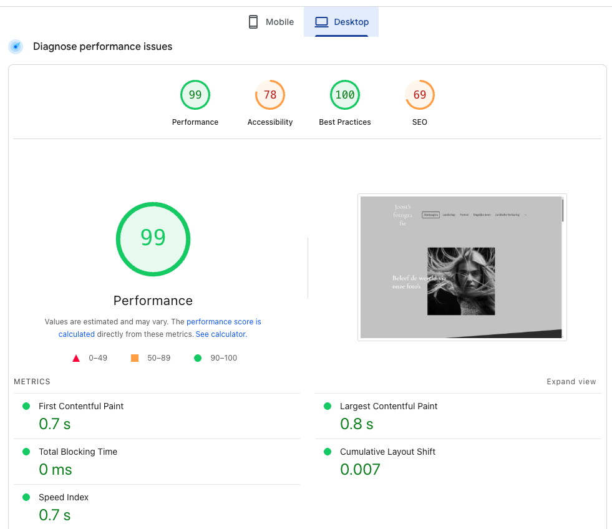
Task: Click the green dot next to Speed Index
Action: (x=26, y=497)
